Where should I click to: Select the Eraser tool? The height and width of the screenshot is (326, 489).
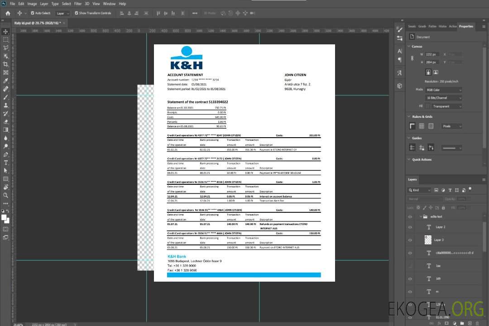tap(5, 122)
